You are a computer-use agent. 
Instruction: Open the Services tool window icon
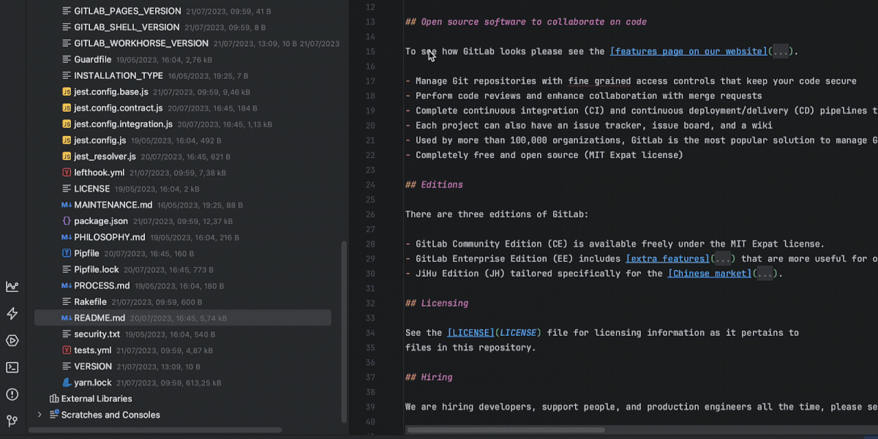(x=12, y=341)
